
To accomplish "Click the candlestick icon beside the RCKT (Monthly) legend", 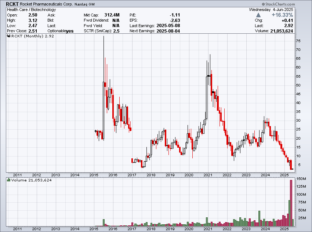I will [x=8, y=36].
